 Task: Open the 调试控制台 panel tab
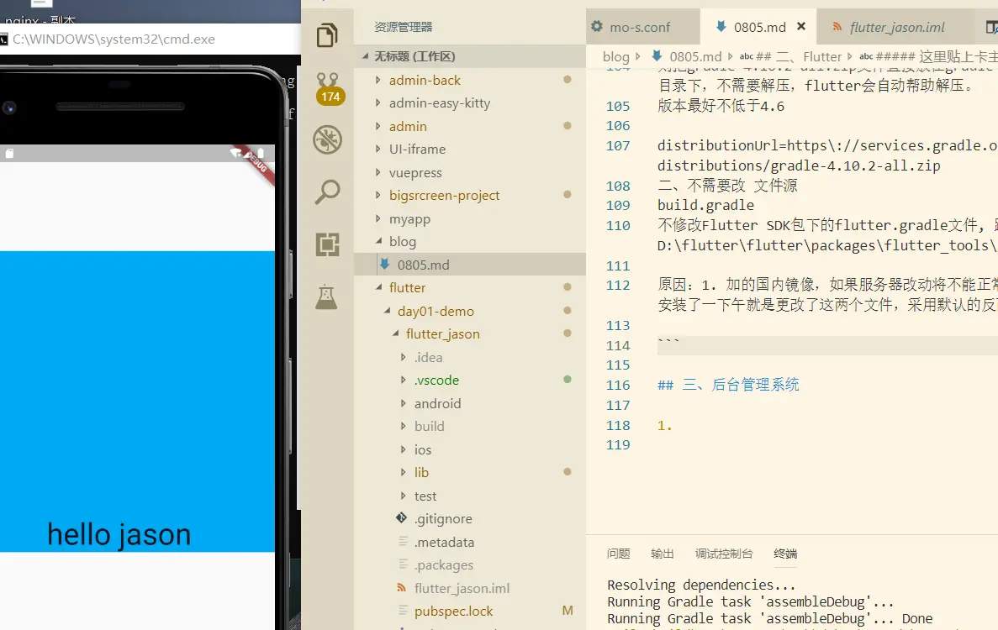click(724, 554)
